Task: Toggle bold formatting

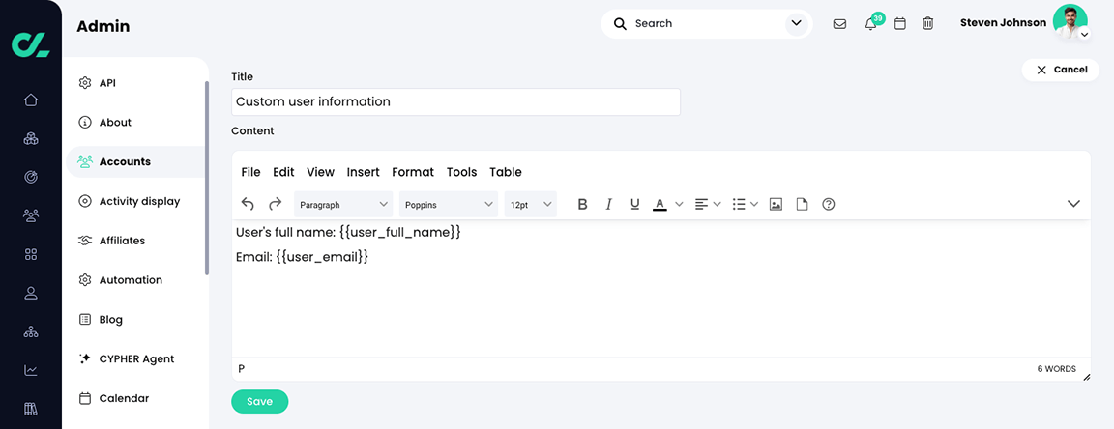Action: click(x=582, y=205)
